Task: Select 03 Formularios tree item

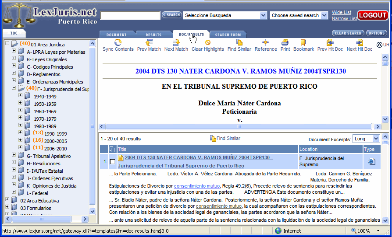Action: [36, 208]
